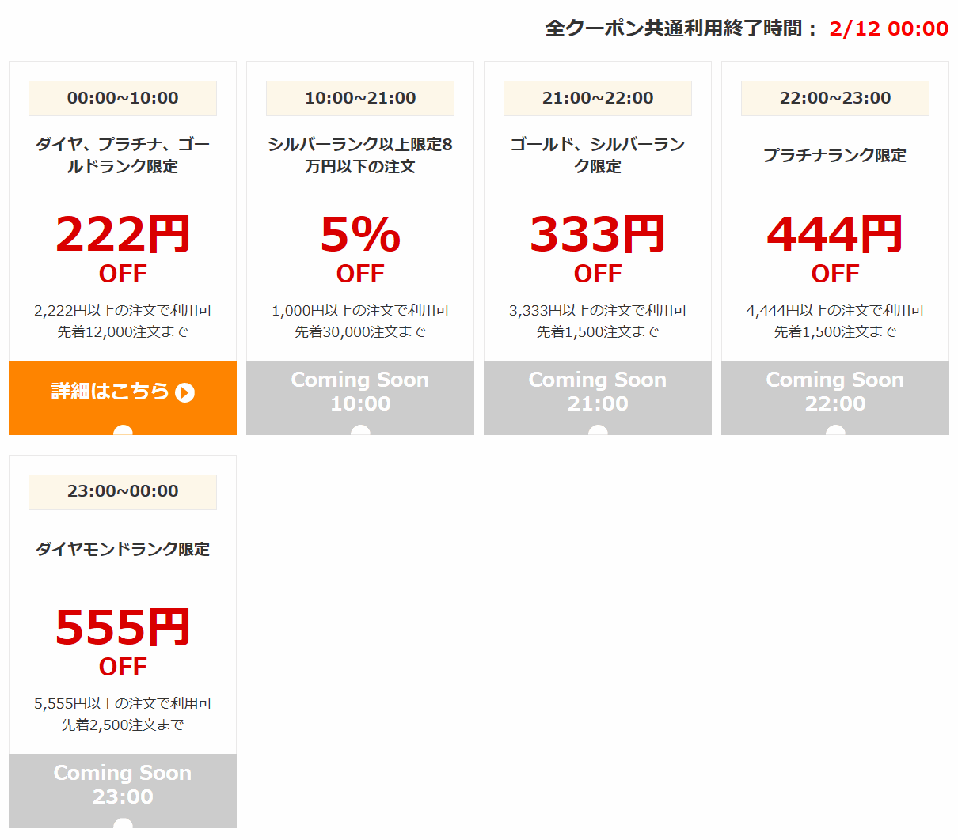
Task: Select the 23:00~00:00 time slot label
Action: point(123,491)
